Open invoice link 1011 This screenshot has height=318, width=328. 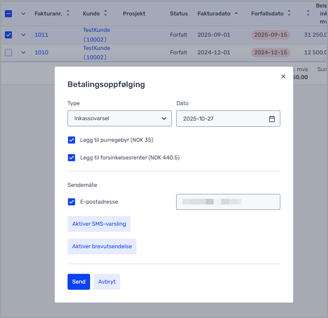(x=41, y=35)
